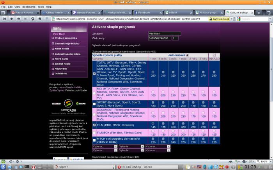Go forward with the forward arrow
273x170 pixels.
click(x=18, y=19)
